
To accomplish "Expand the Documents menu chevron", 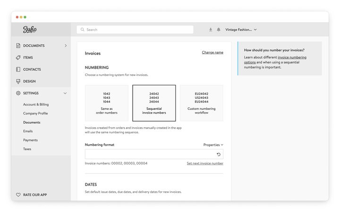I will click(66, 46).
